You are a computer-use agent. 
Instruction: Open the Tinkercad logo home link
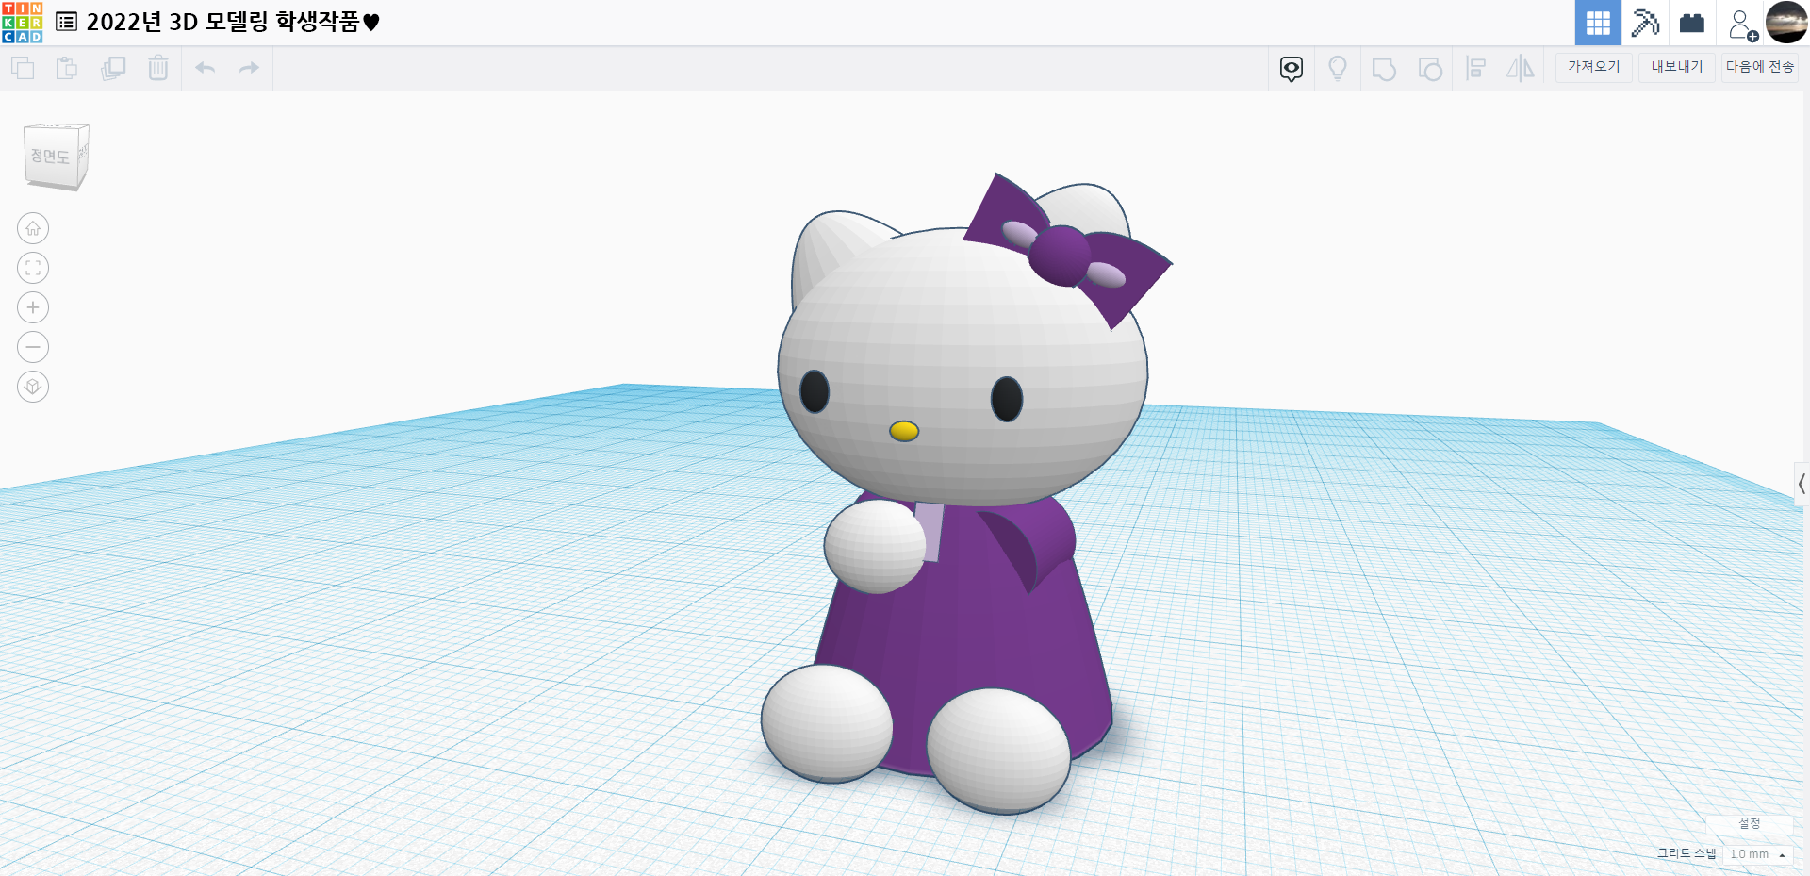(x=23, y=23)
